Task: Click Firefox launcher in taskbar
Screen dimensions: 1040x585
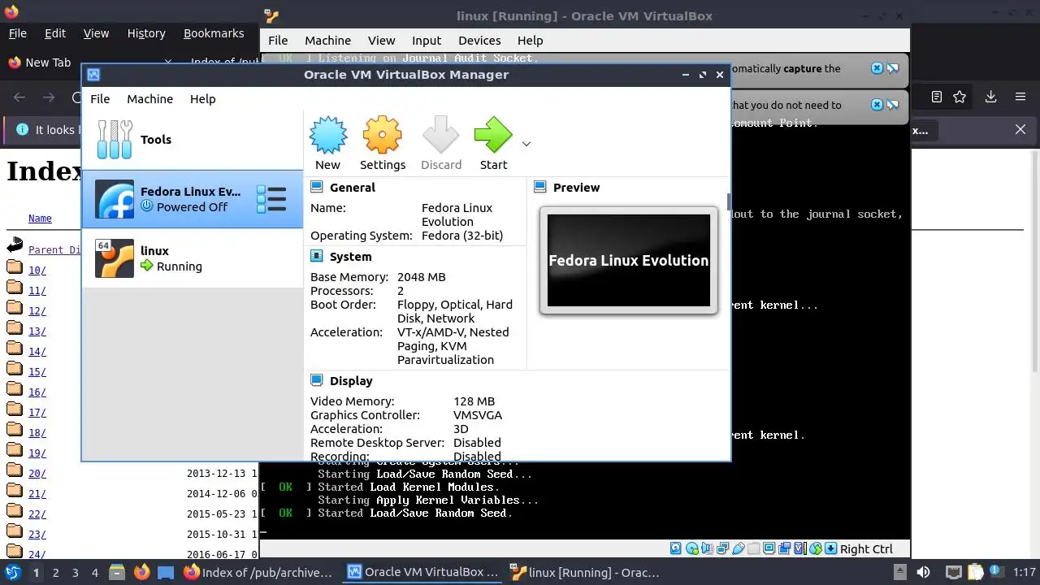Action: tap(141, 572)
